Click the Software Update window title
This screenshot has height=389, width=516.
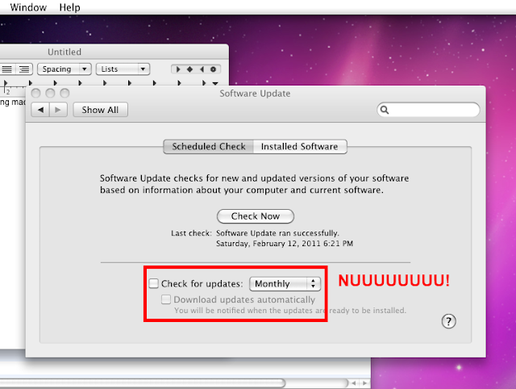[255, 94]
